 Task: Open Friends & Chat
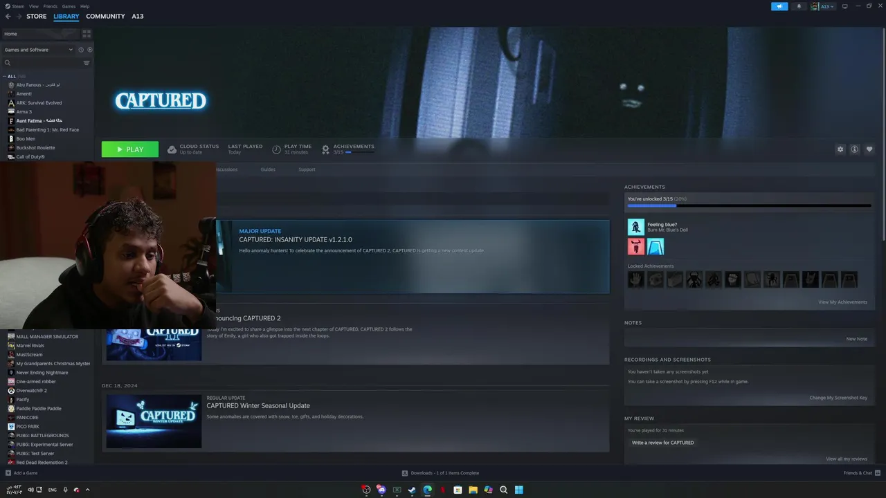861,473
